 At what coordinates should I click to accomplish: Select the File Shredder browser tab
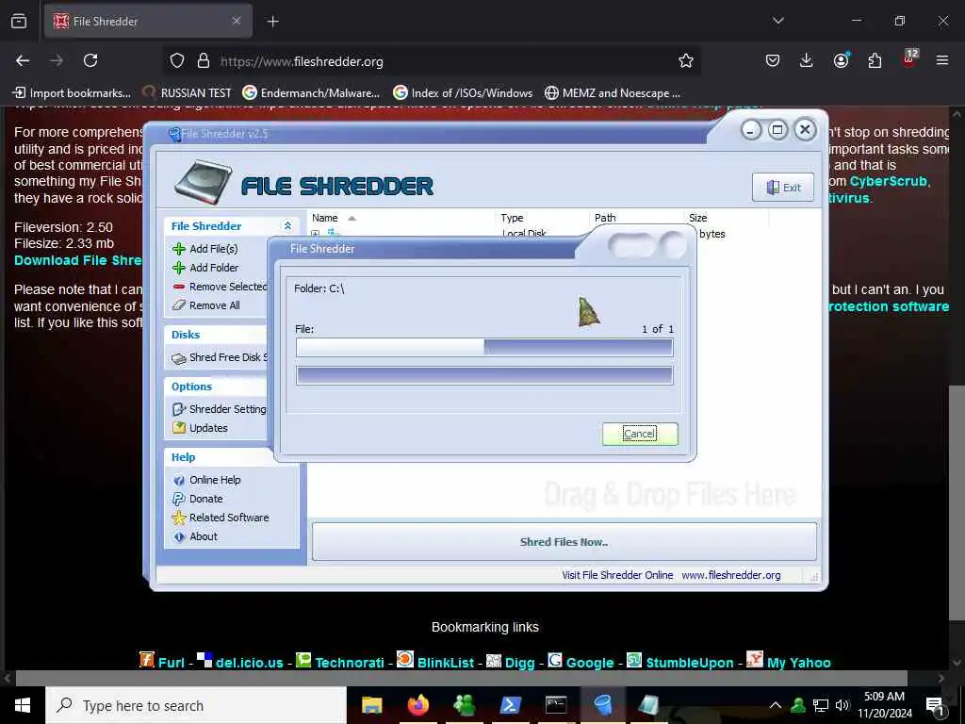pyautogui.click(x=148, y=21)
